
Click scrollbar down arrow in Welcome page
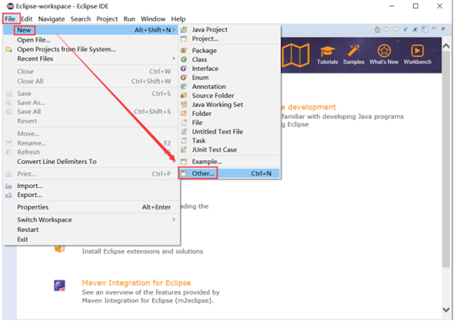446,309
